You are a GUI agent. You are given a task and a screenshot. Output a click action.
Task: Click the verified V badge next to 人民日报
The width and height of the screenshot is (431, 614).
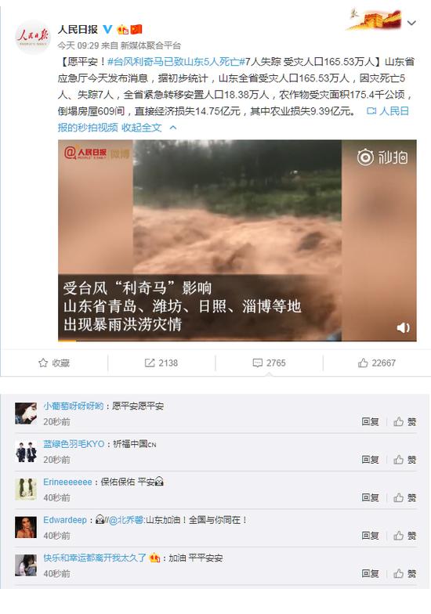[107, 29]
